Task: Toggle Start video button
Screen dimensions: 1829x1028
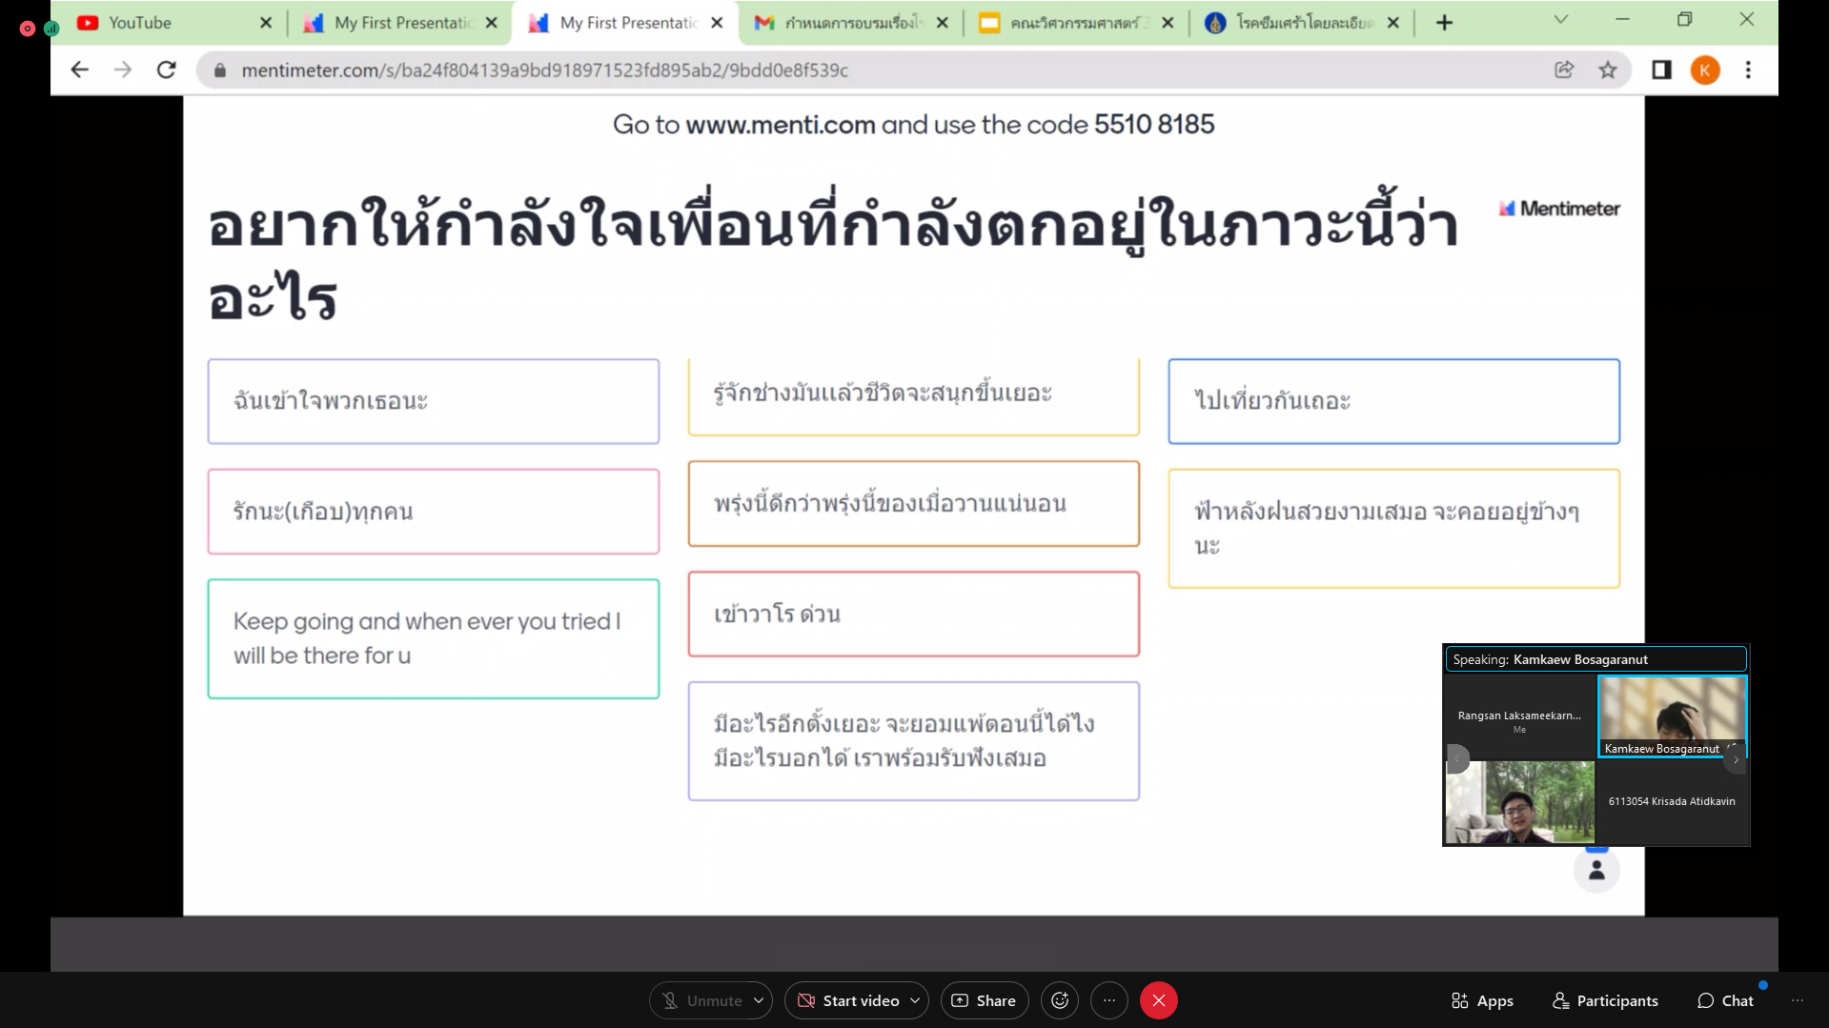Action: point(848,1000)
